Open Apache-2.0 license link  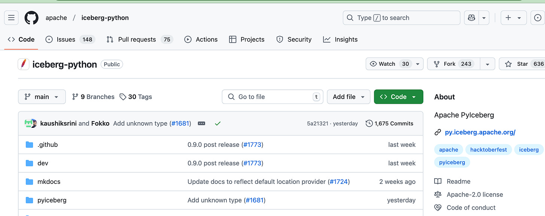coord(469,195)
